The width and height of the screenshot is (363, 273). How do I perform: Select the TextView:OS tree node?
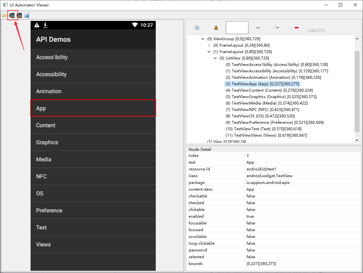(x=260, y=116)
